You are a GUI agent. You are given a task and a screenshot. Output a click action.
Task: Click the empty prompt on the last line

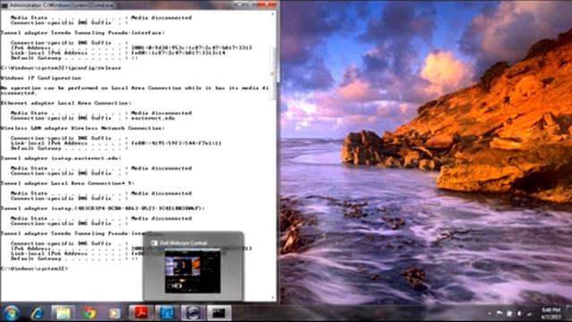pyautogui.click(x=34, y=268)
